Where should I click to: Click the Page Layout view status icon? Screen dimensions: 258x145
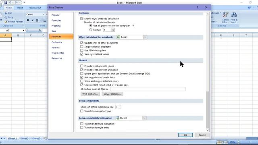[x=223, y=142]
